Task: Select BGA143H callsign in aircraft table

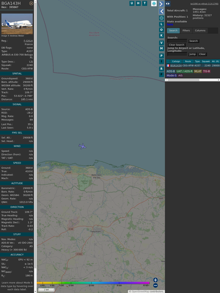Action: click(176, 66)
